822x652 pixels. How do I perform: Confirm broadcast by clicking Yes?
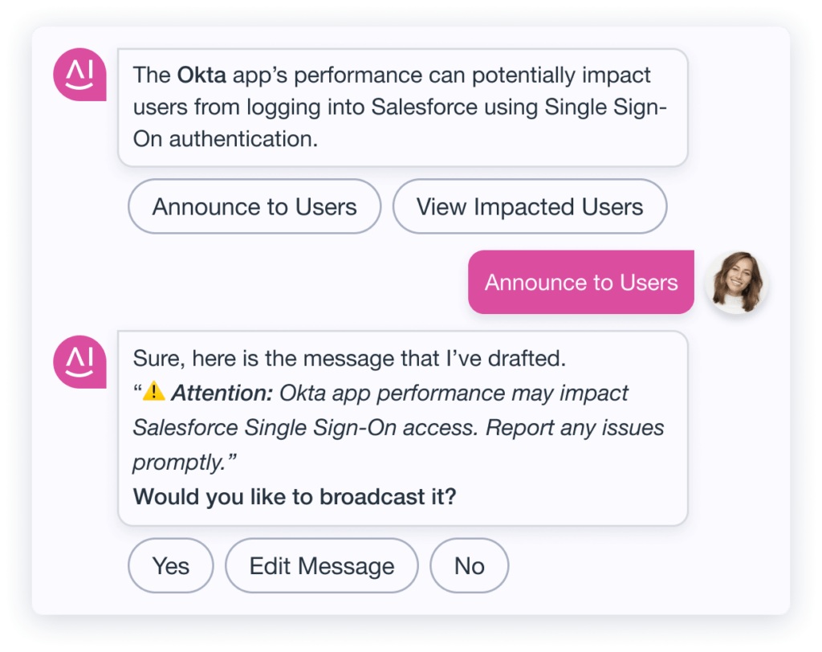pos(170,565)
